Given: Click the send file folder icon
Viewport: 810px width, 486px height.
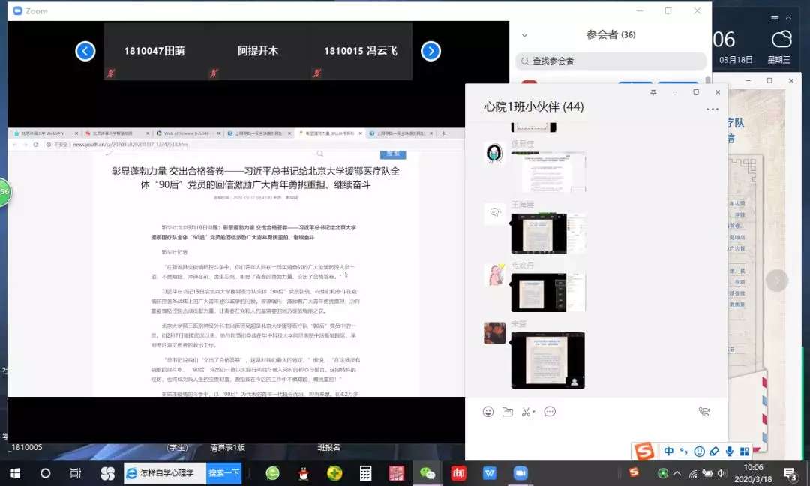Looking at the screenshot, I should click(x=508, y=412).
